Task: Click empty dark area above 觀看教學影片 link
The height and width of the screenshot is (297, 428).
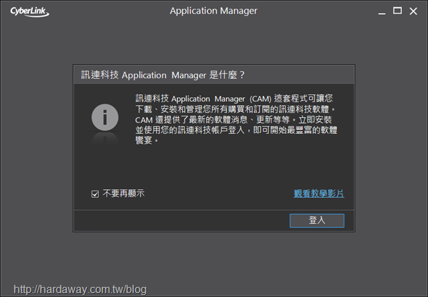Action: 319,169
